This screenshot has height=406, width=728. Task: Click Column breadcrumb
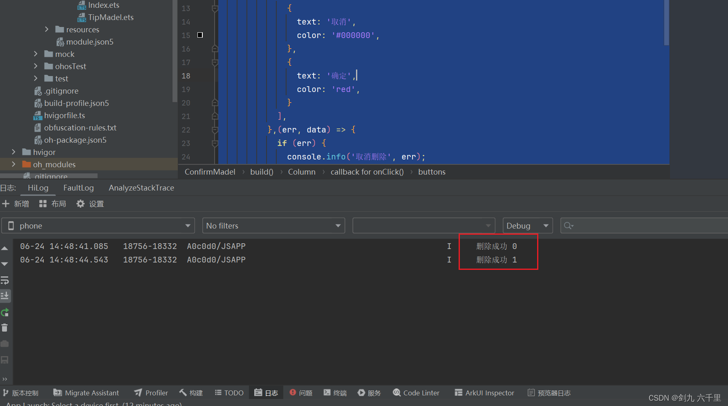pos(302,172)
